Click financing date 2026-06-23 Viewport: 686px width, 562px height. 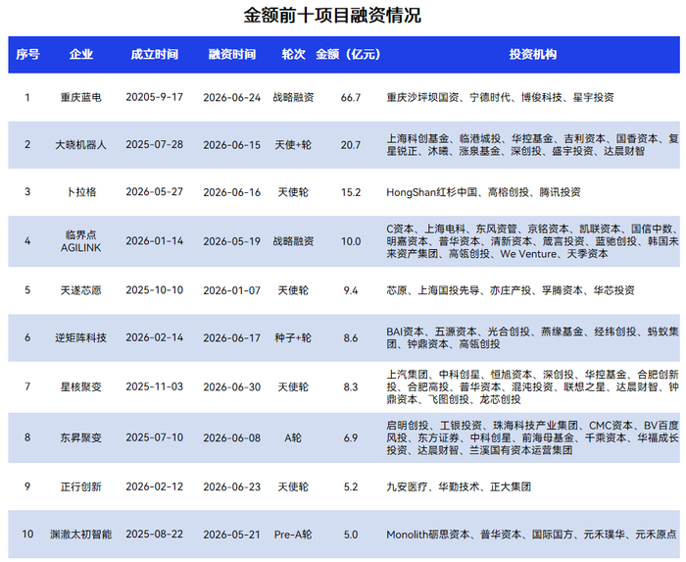(x=232, y=486)
